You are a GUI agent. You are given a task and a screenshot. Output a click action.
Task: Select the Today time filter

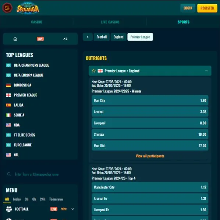17,199
